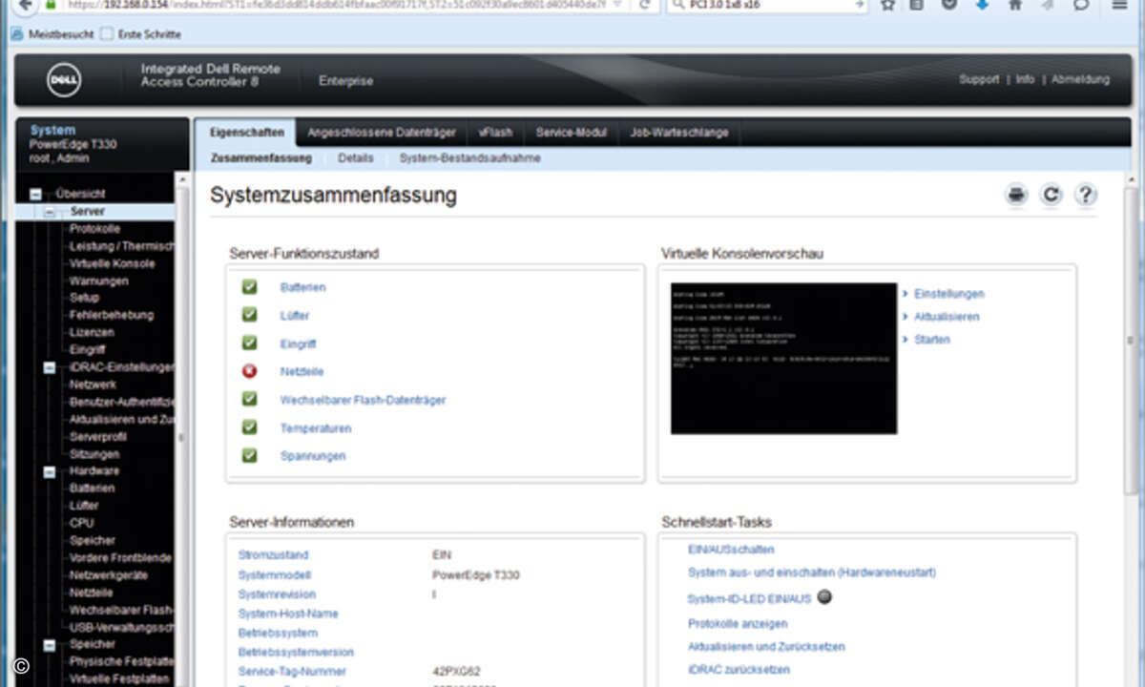Viewport: 1145px width, 687px height.
Task: Select Warnungen in the sidebar tree
Action: coord(98,281)
